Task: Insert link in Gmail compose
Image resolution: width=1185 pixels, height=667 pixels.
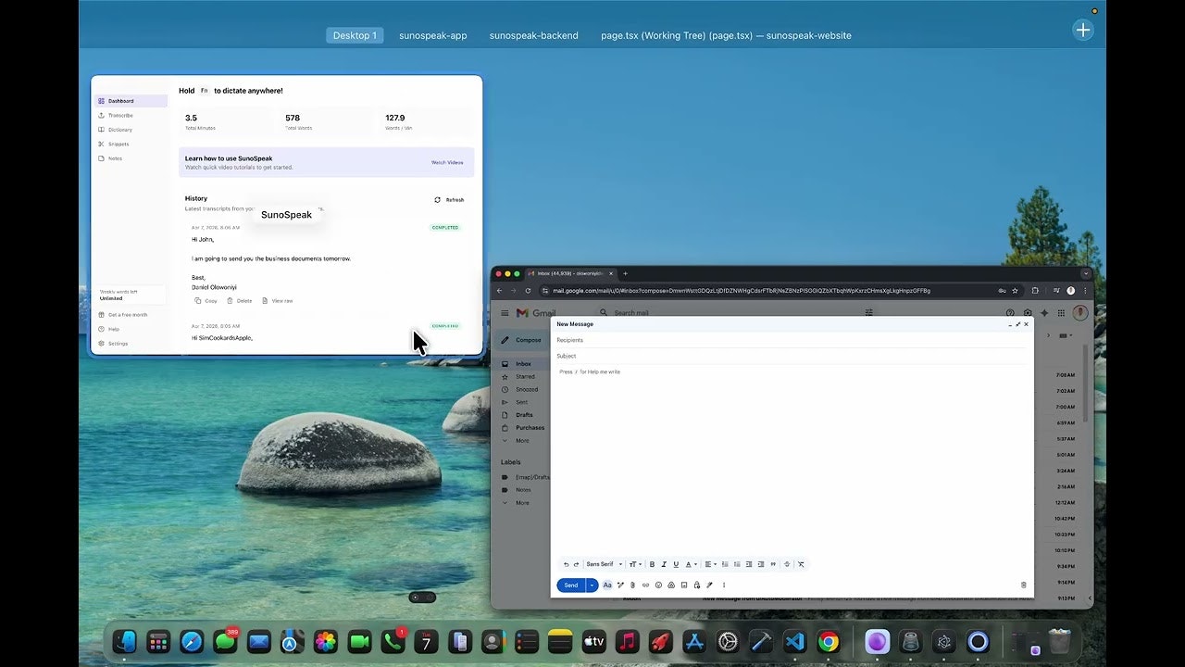Action: point(645,585)
